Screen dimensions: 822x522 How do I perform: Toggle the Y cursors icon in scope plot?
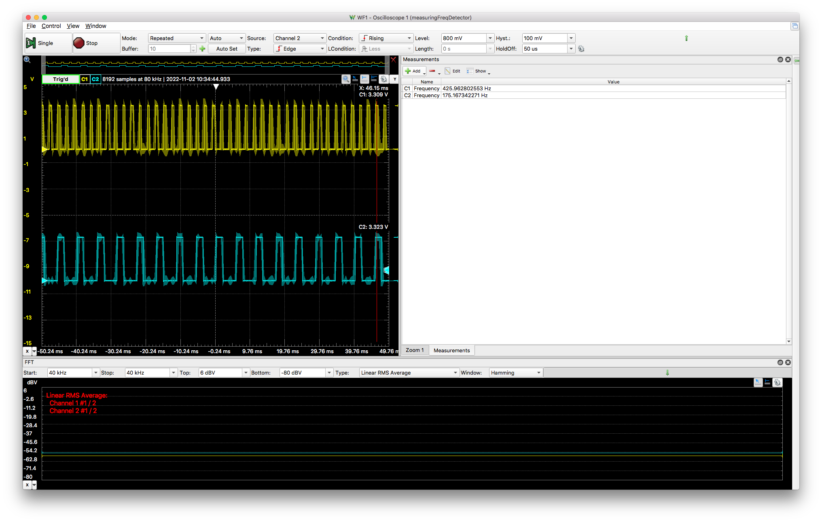pyautogui.click(x=374, y=79)
